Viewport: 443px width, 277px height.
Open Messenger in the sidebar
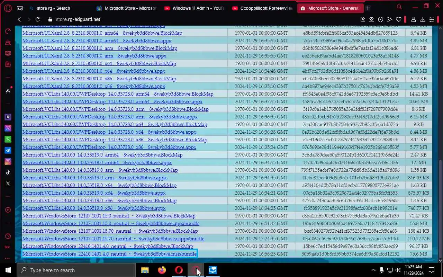point(8,128)
